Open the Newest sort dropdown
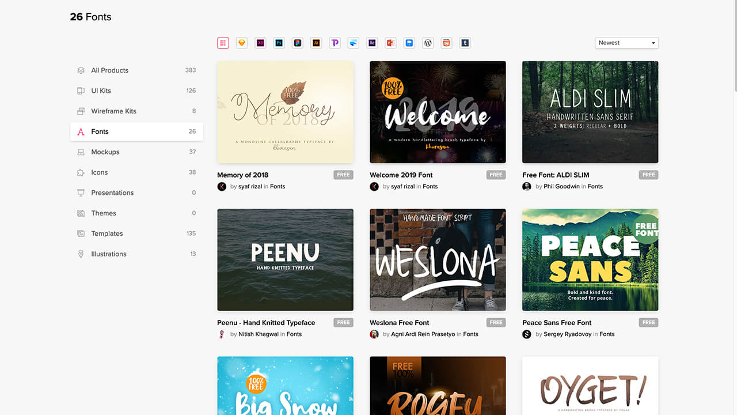Screen dimensions: 737x415 point(626,43)
